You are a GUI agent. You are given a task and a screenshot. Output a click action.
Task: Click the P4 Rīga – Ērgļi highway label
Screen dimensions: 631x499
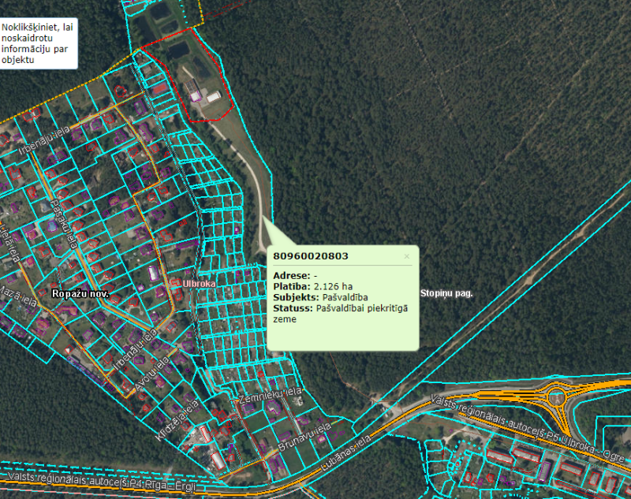(x=102, y=482)
